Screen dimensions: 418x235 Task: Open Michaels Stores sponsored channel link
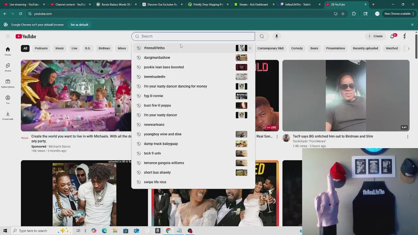(x=59, y=147)
